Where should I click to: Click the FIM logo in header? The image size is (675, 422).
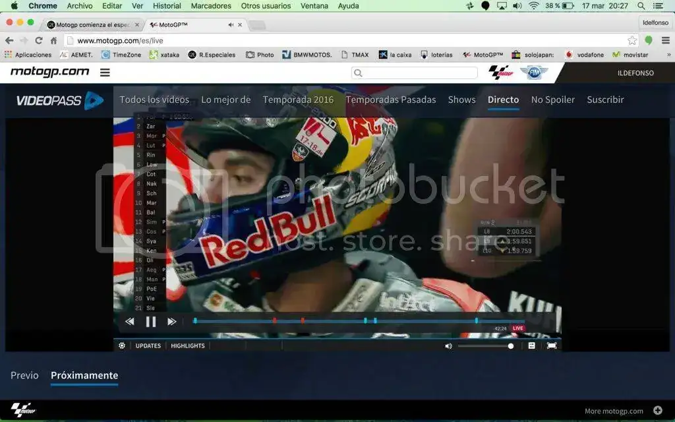(x=534, y=73)
